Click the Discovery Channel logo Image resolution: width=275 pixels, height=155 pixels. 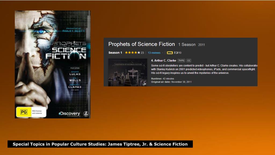coord(70,114)
